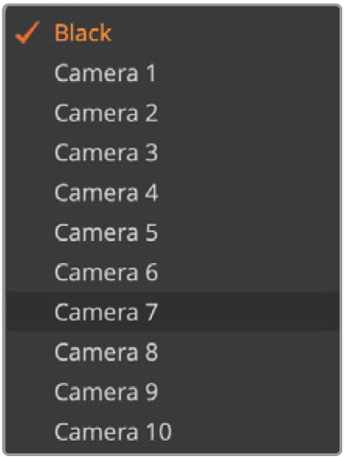Choose the Camera 5 entry
This screenshot has width=345, height=457.
point(172,232)
